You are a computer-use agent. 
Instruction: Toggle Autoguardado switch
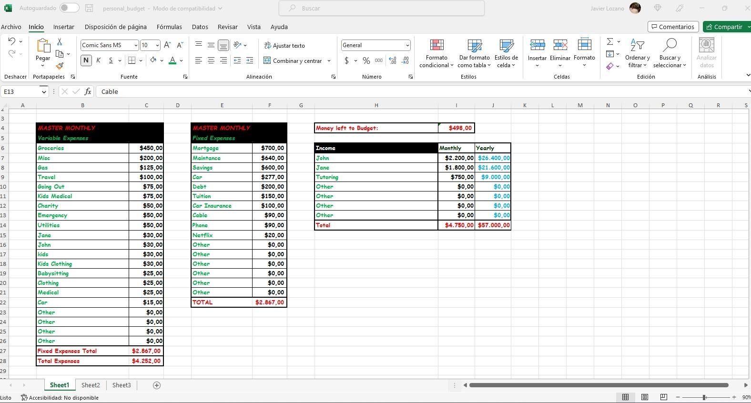pos(70,8)
